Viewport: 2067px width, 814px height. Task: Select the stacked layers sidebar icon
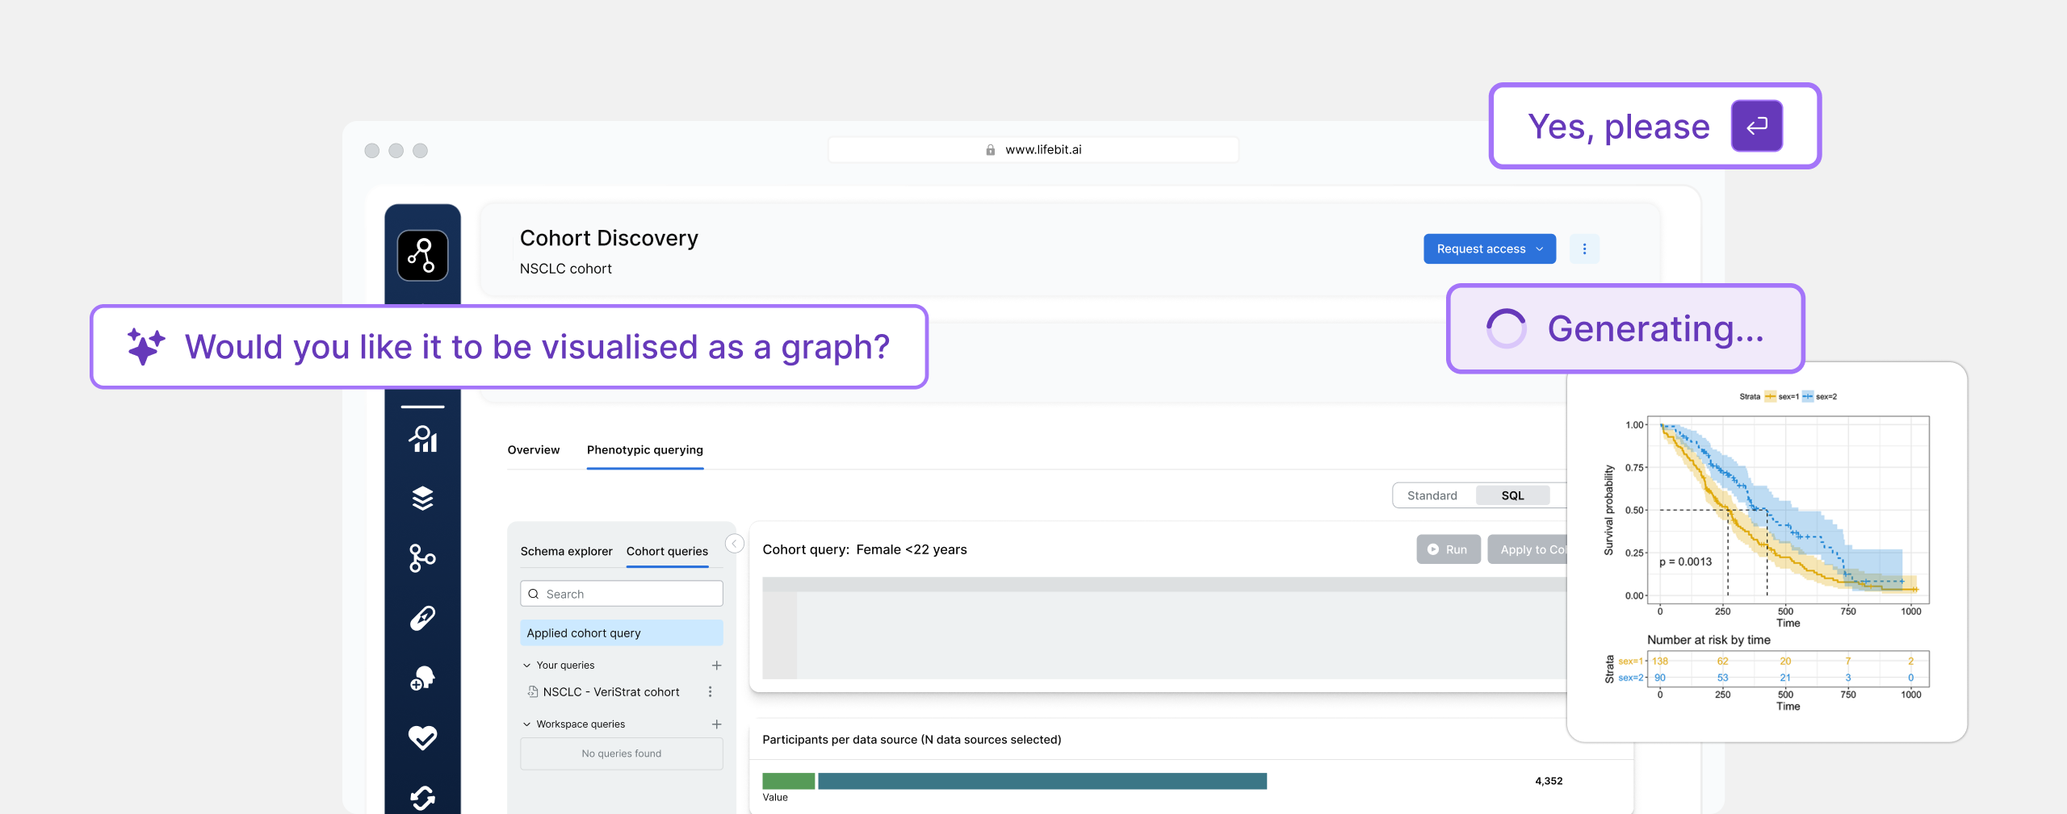(x=422, y=499)
